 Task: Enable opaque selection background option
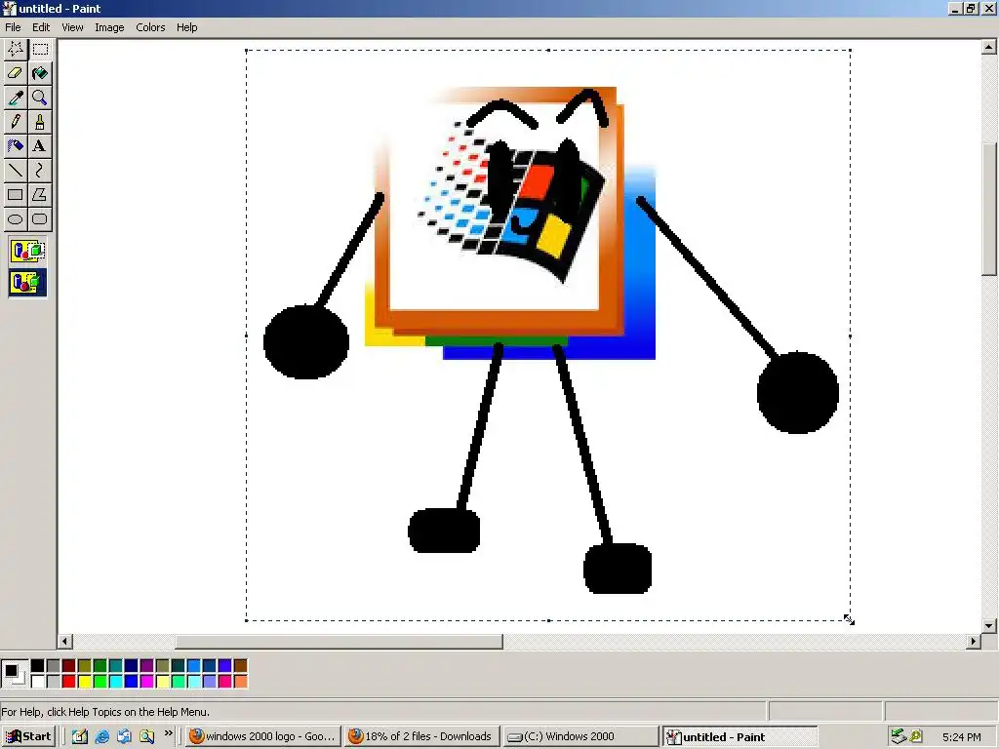27,251
